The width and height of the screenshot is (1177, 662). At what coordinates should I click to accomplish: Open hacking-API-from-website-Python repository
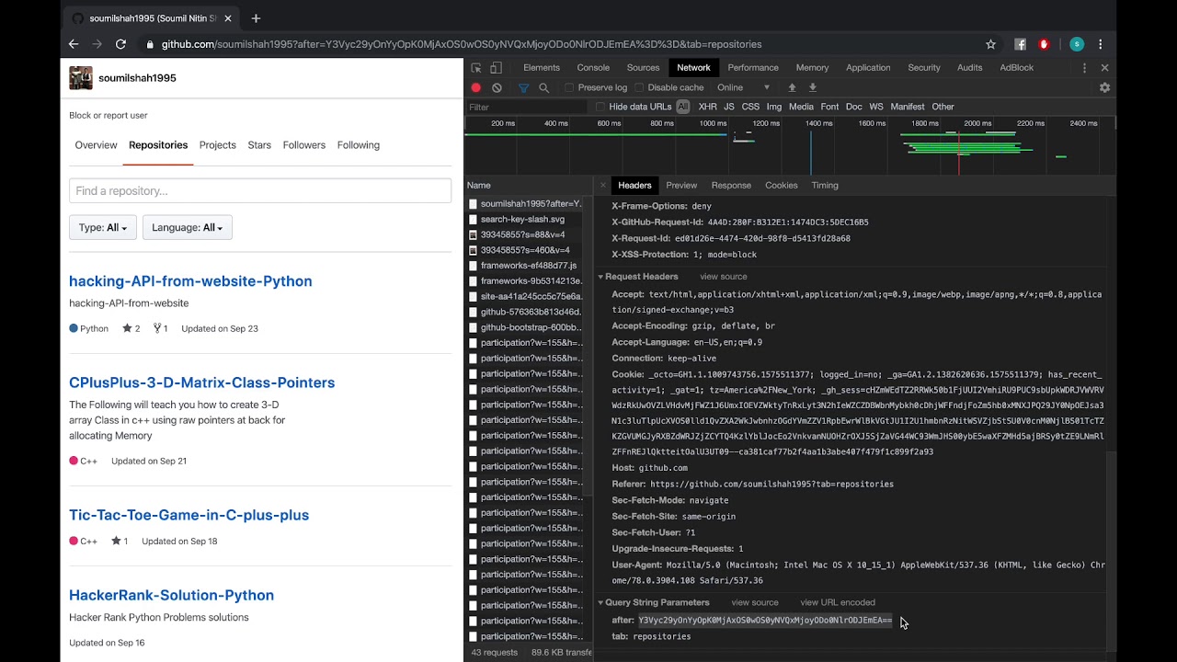[x=190, y=281]
